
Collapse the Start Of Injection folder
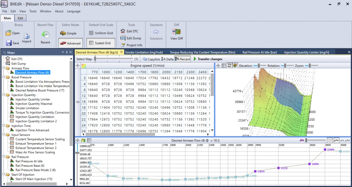click(x=4, y=174)
